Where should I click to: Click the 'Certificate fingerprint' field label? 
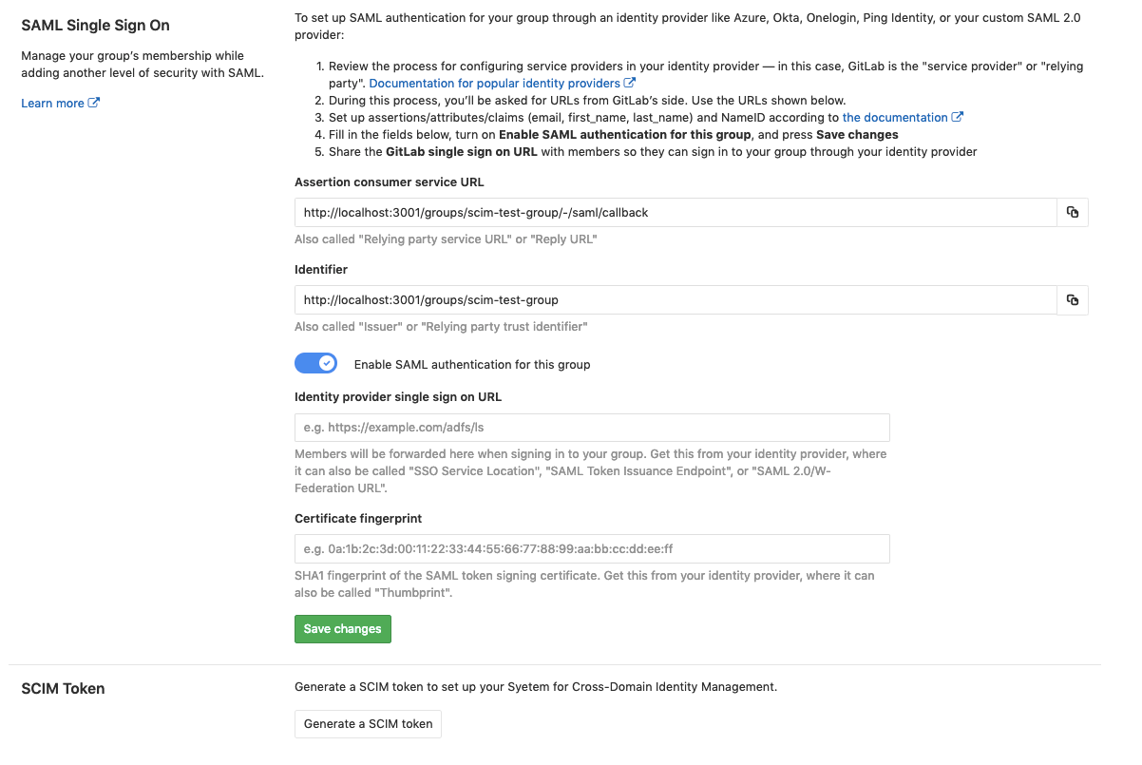[x=358, y=519]
